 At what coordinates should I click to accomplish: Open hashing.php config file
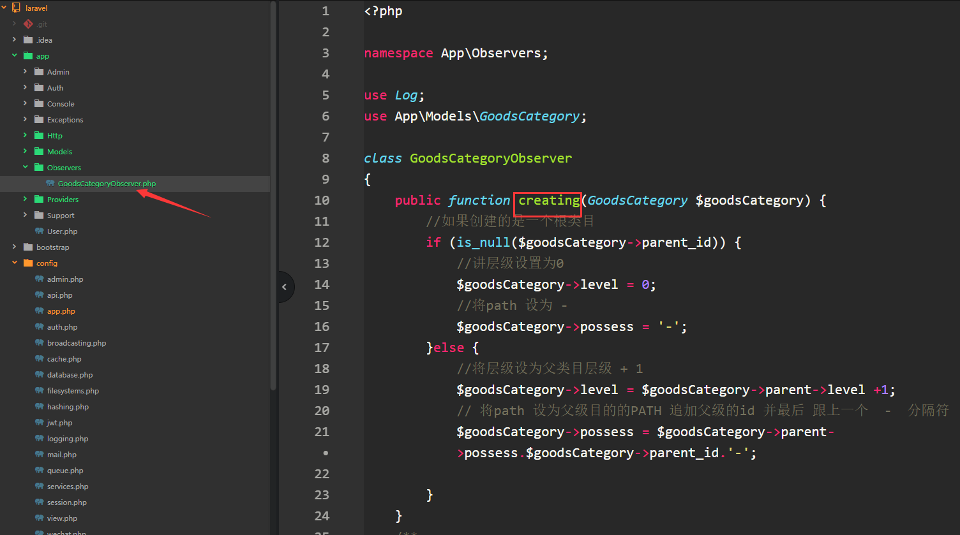[68, 407]
